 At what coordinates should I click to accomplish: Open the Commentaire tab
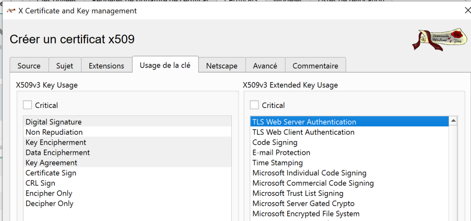click(x=315, y=66)
